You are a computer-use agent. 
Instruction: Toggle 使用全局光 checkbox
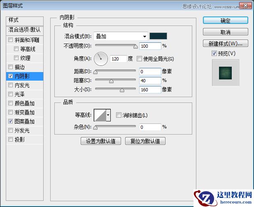139,58
